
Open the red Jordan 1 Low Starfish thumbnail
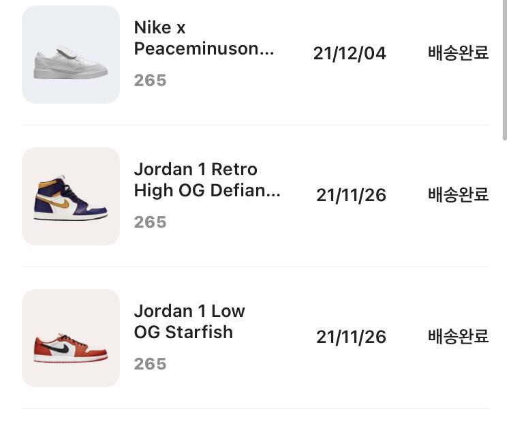point(71,338)
